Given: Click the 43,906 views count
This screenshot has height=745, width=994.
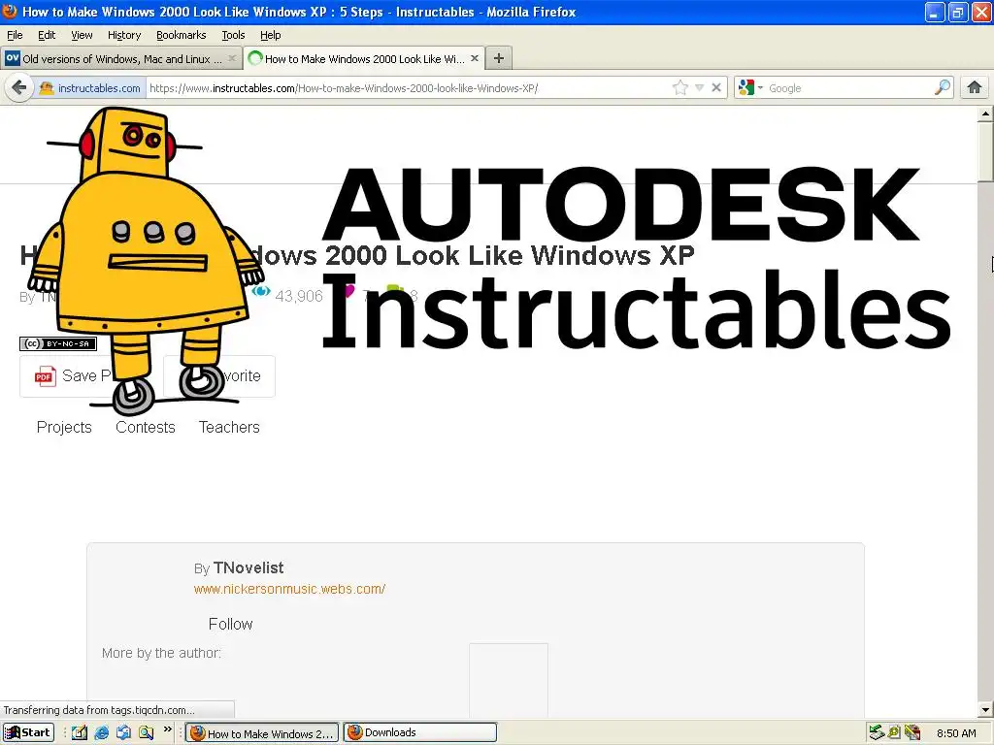Looking at the screenshot, I should (299, 296).
